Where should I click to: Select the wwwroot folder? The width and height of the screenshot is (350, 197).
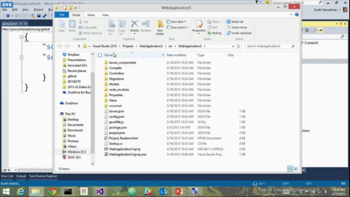click(x=115, y=106)
